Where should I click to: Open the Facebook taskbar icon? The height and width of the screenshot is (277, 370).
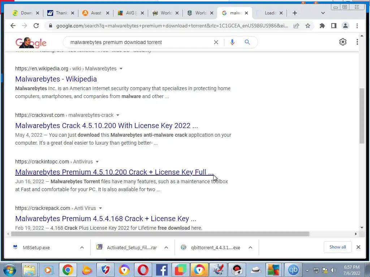point(162,270)
